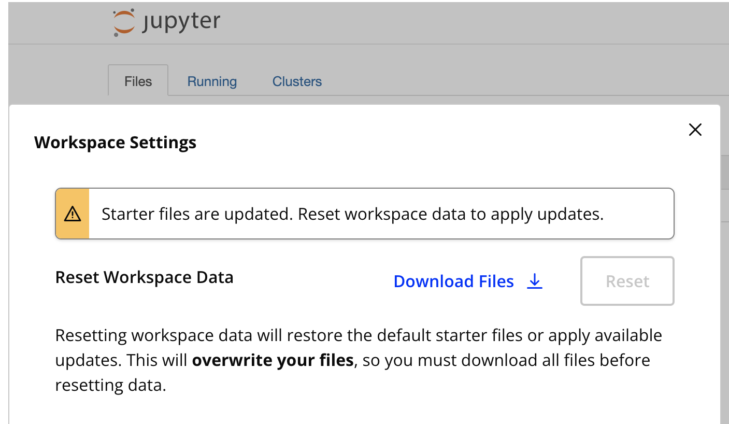The width and height of the screenshot is (729, 424).
Task: Click the Download Files link
Action: 453,281
